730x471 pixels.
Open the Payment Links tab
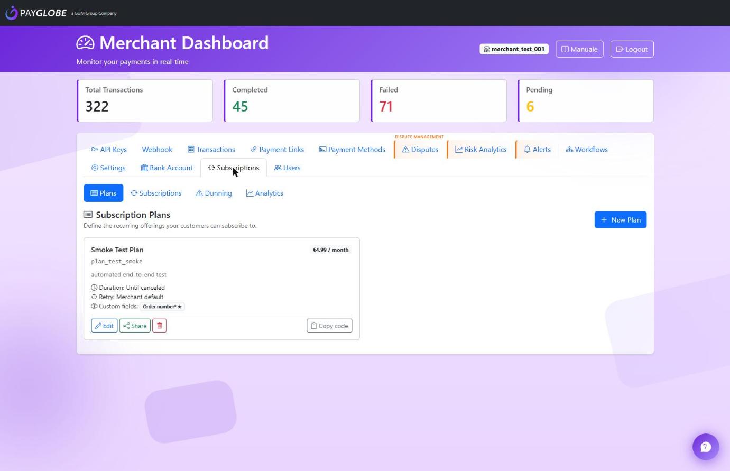pos(278,150)
